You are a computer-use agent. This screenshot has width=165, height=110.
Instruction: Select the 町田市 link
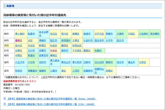pyautogui.click(x=19, y=71)
